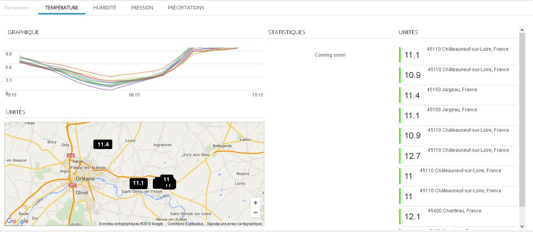Viewport: 533px width, 232px height.
Task: Click the Sury-aux-Bois label on map
Action: point(196,155)
